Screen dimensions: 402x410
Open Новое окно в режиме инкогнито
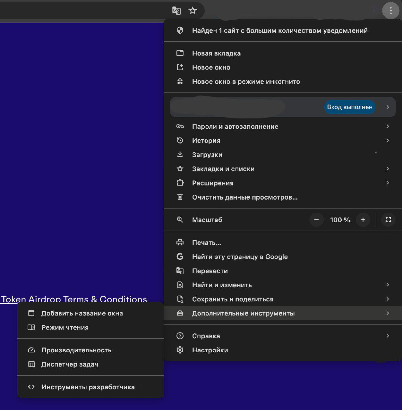(246, 82)
